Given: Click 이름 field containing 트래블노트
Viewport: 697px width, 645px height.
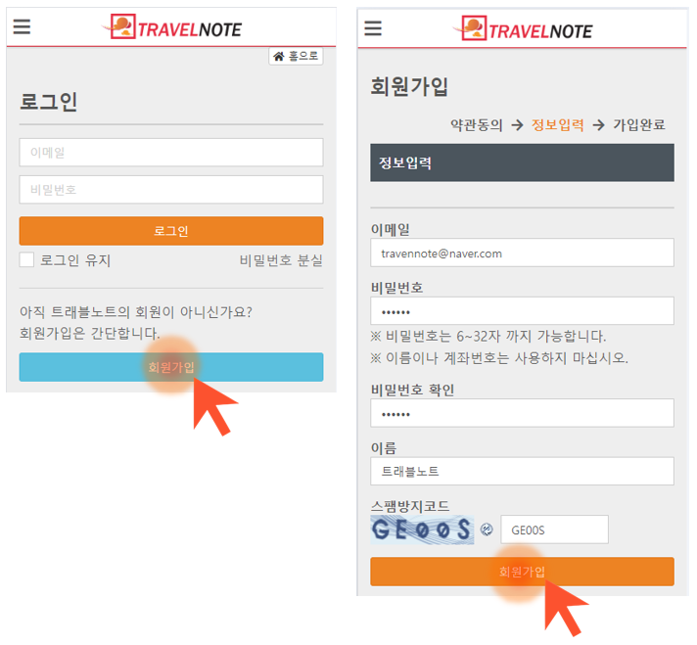Looking at the screenshot, I should click(522, 471).
